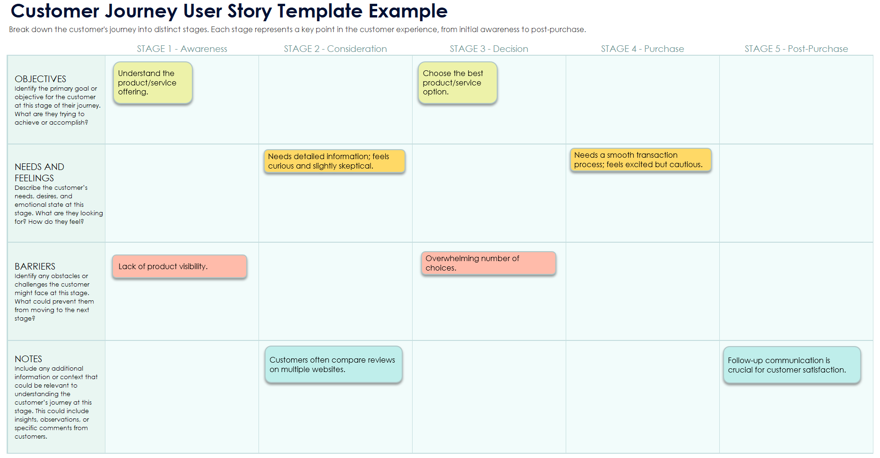Select the 'Break down the customer's journey' subtitle text

pyautogui.click(x=297, y=30)
